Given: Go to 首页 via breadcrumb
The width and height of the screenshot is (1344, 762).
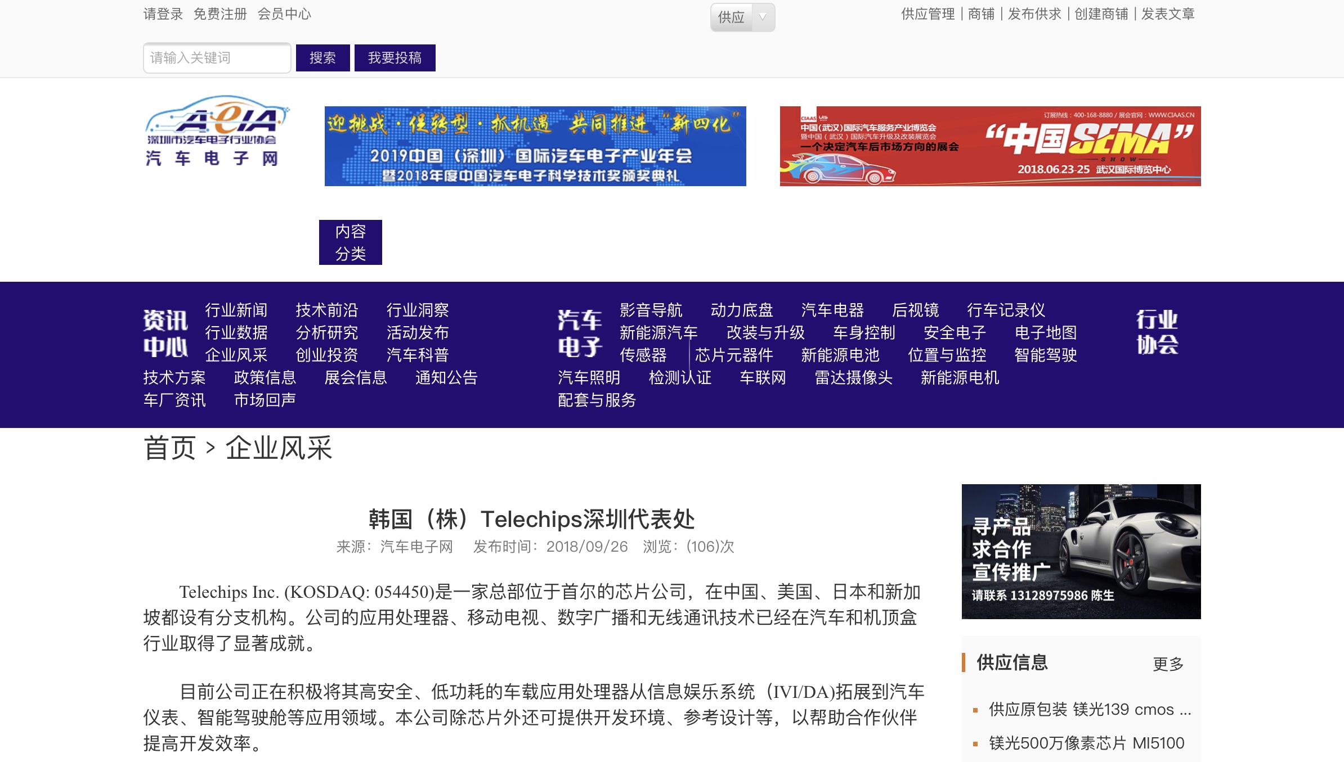Looking at the screenshot, I should coord(170,448).
